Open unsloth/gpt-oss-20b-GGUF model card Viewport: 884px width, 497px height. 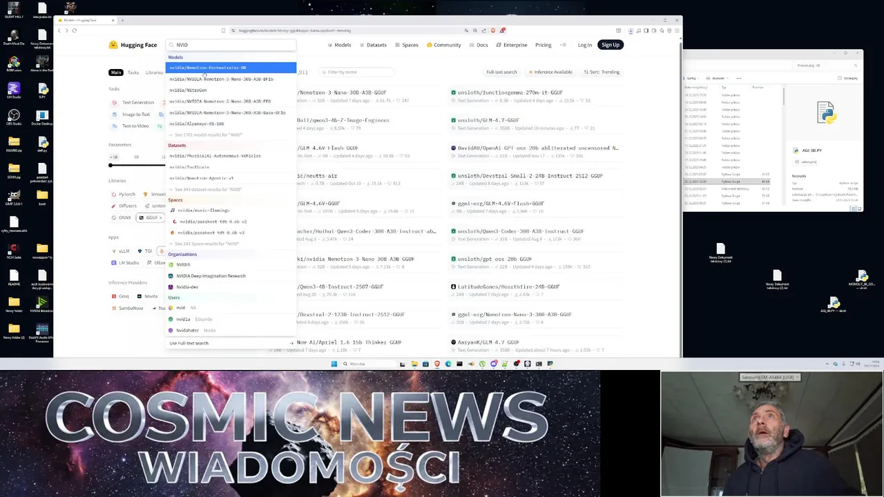(536, 262)
